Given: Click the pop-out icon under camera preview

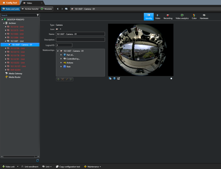Looking at the screenshot, I should pyautogui.click(x=119, y=78).
